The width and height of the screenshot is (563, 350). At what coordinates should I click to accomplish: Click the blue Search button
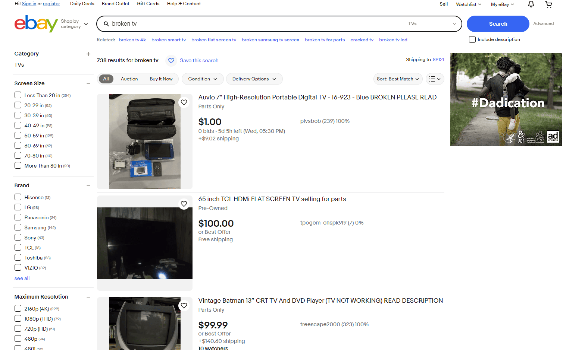[x=498, y=24]
